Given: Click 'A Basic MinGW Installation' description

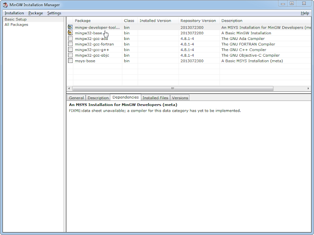Looking at the screenshot, I should click(246, 33).
